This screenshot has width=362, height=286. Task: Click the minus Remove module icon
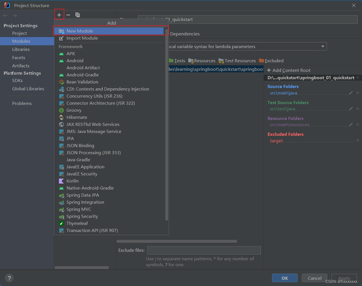[68, 15]
